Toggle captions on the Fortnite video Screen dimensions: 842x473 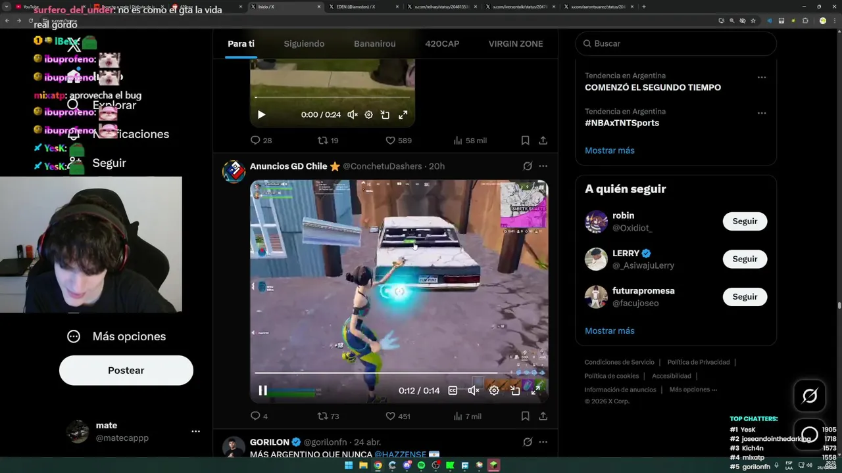point(453,390)
